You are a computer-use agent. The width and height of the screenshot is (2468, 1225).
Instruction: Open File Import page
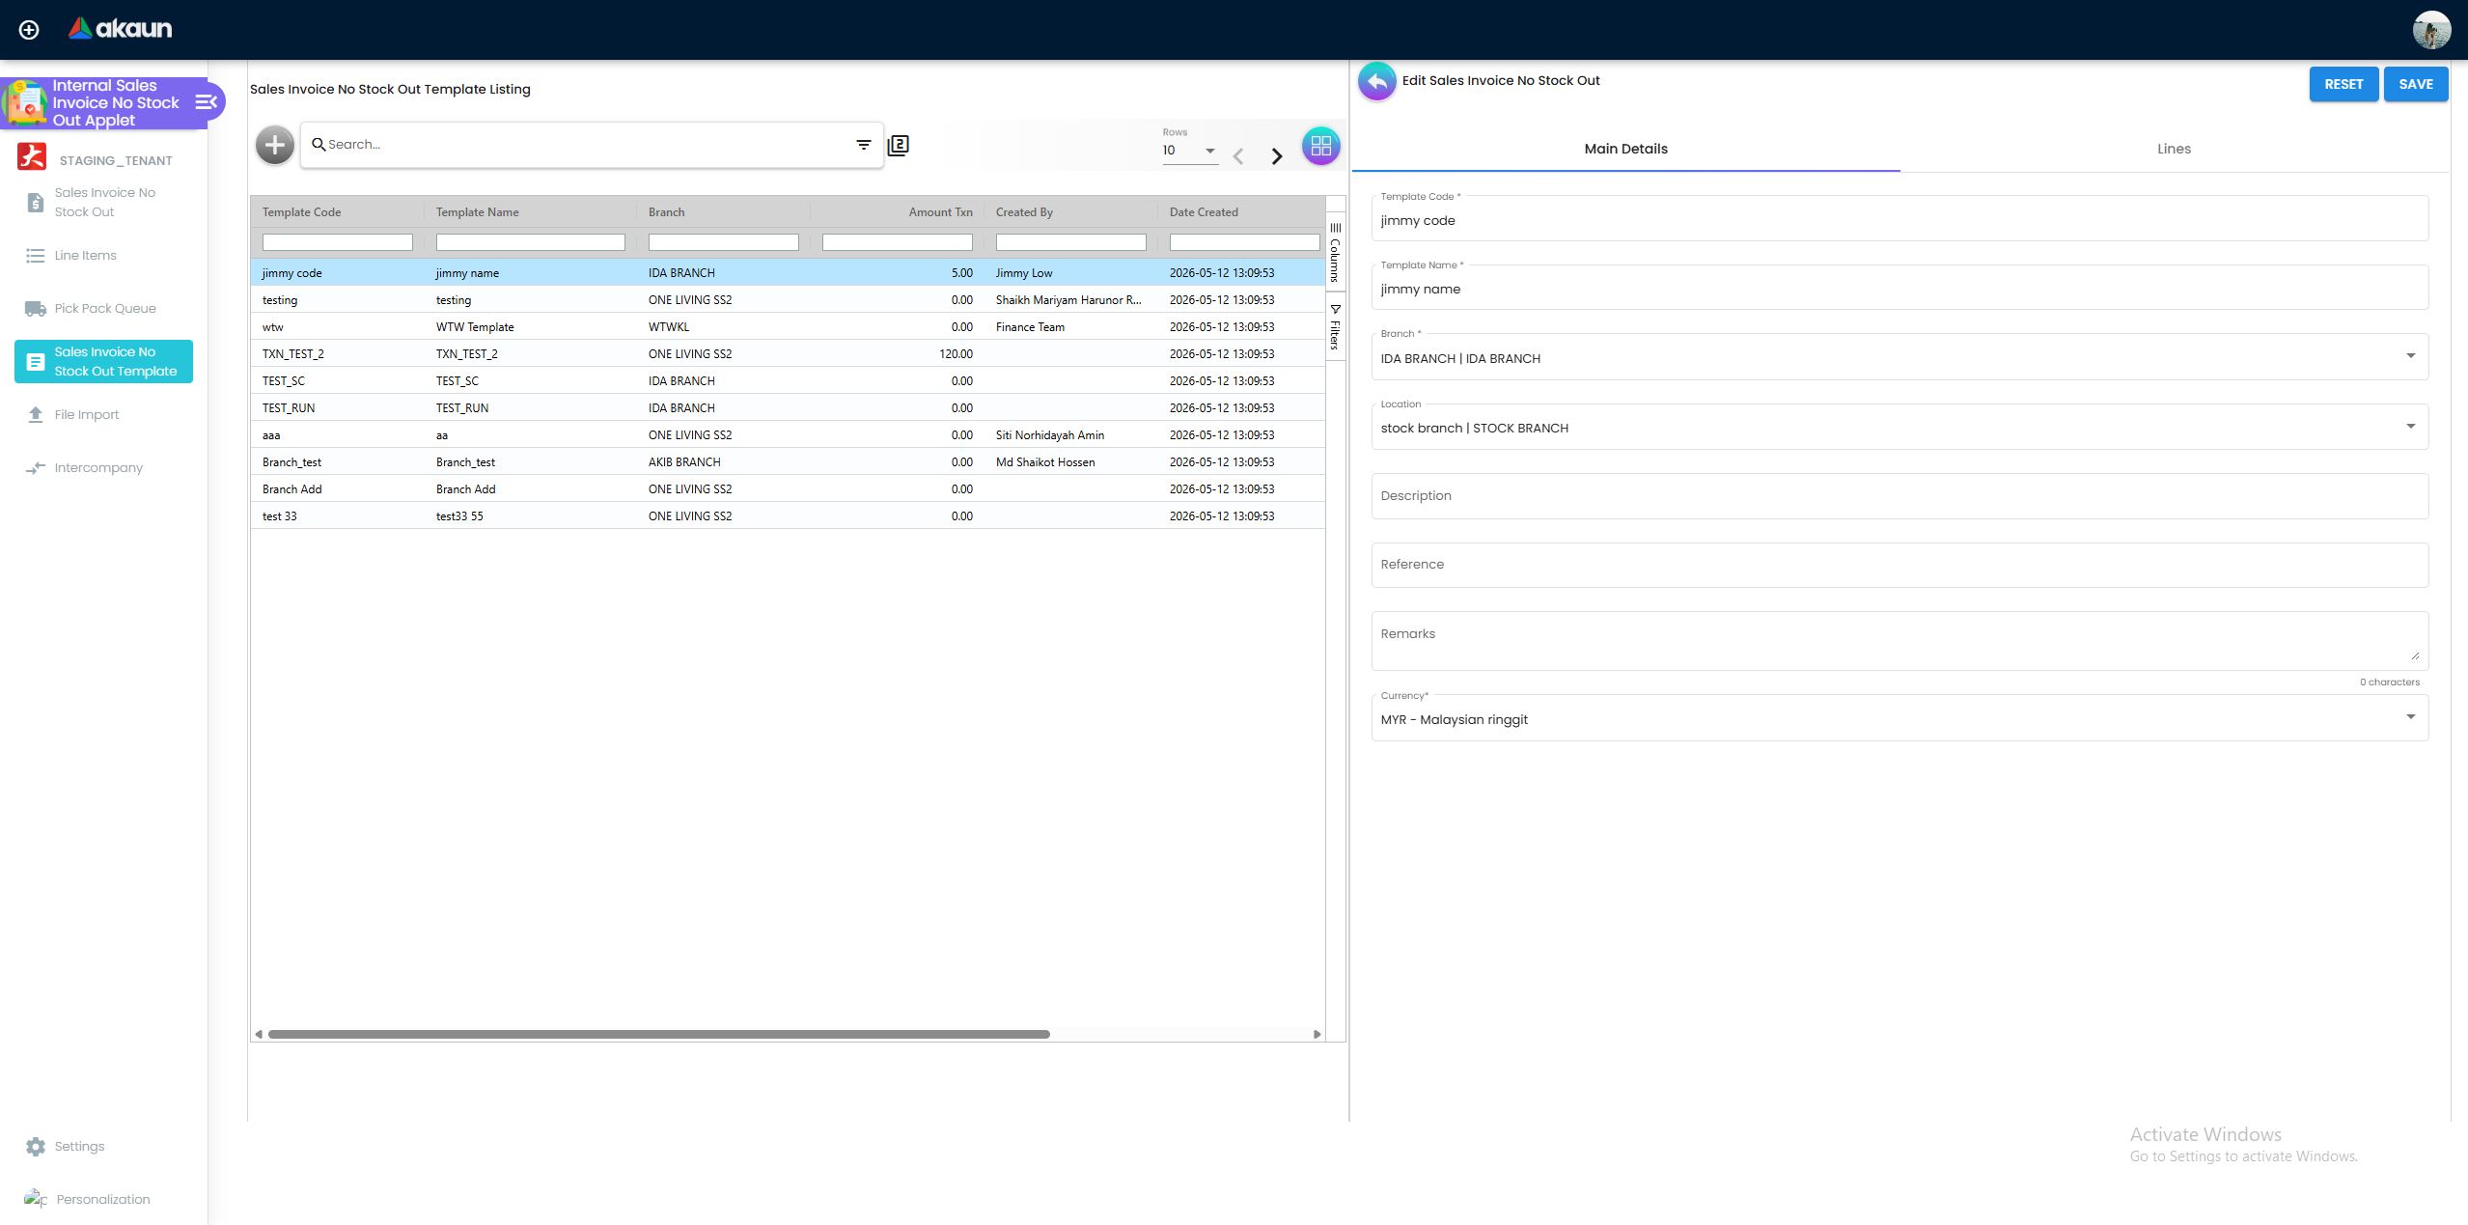[104, 415]
